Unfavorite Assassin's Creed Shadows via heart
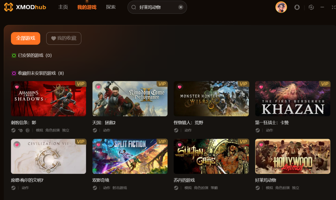This screenshot has width=336, height=200. click(x=17, y=87)
